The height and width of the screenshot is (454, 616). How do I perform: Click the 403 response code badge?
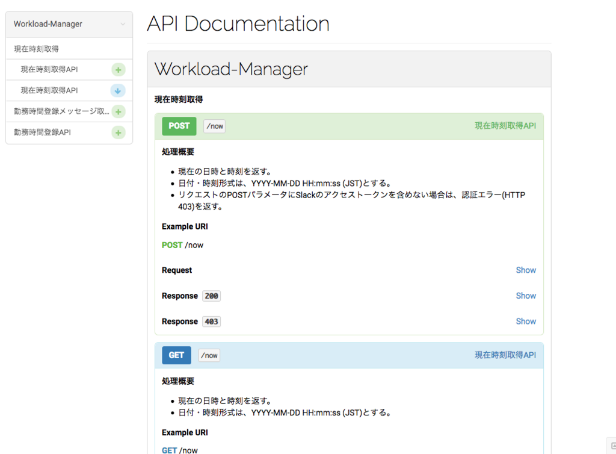tap(211, 322)
